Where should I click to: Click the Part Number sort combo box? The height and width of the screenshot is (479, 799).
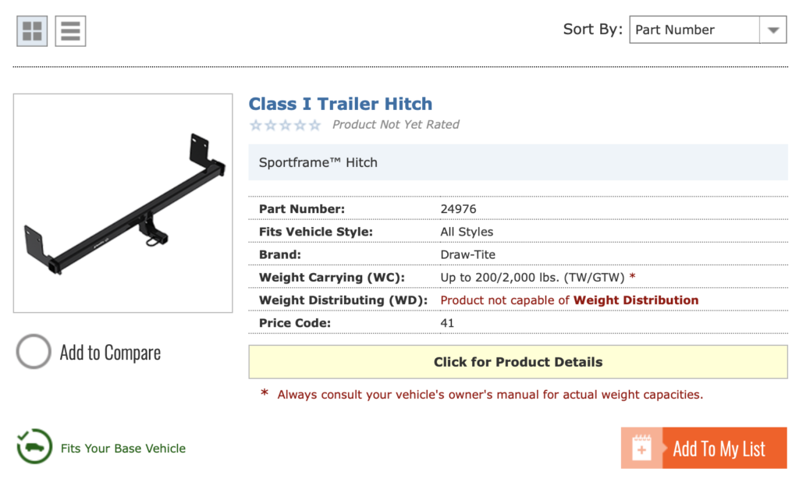[708, 30]
